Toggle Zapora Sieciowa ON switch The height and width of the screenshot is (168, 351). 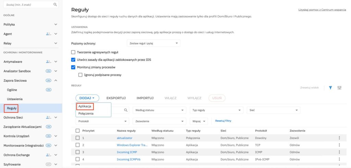(x=49, y=81)
